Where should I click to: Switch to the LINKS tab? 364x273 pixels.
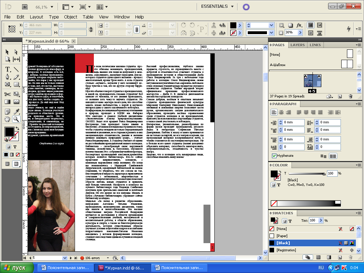click(315, 45)
